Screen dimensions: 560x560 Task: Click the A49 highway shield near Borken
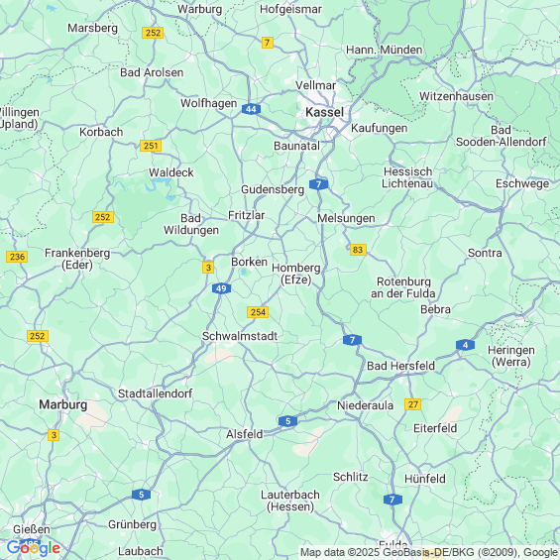221,288
